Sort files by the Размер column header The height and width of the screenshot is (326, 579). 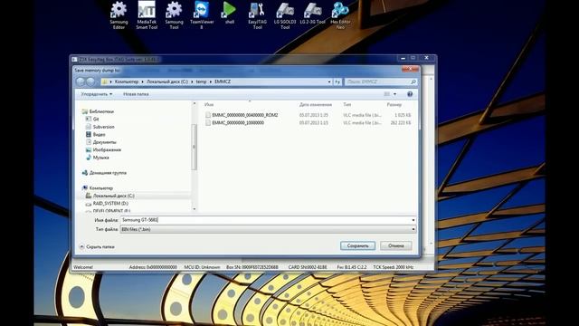click(x=394, y=105)
